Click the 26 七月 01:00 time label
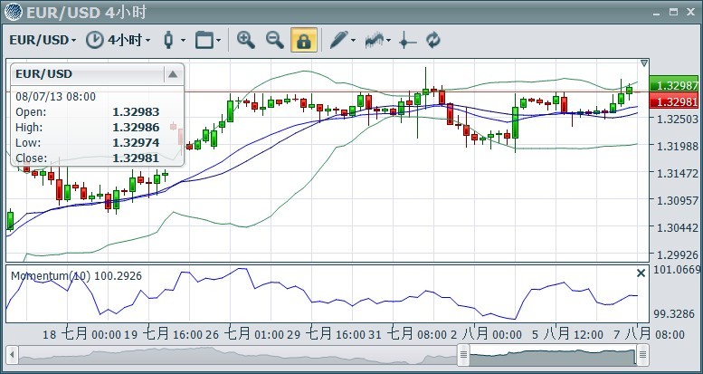 [247, 334]
